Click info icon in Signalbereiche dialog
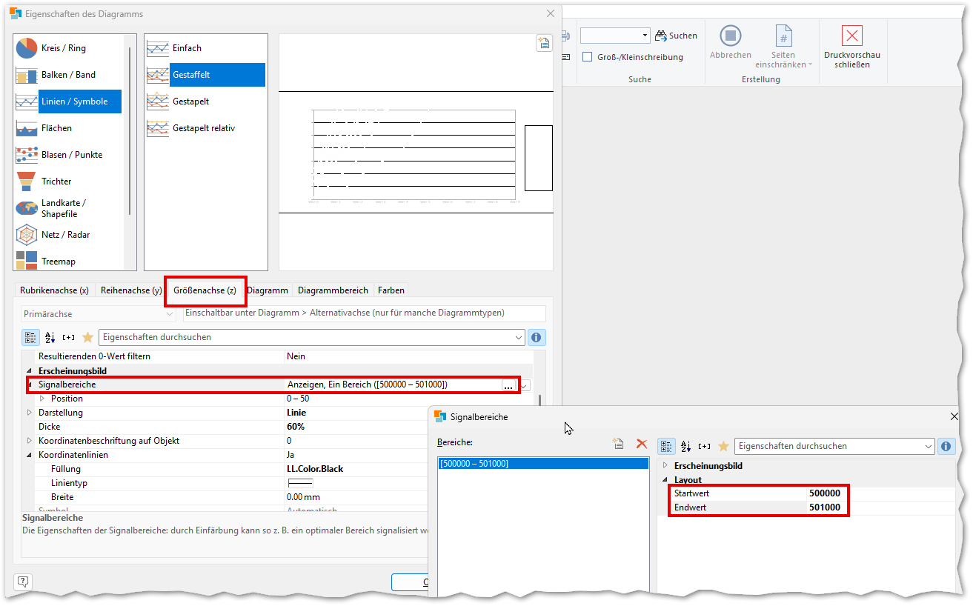The height and width of the screenshot is (606, 973). pyautogui.click(x=946, y=446)
